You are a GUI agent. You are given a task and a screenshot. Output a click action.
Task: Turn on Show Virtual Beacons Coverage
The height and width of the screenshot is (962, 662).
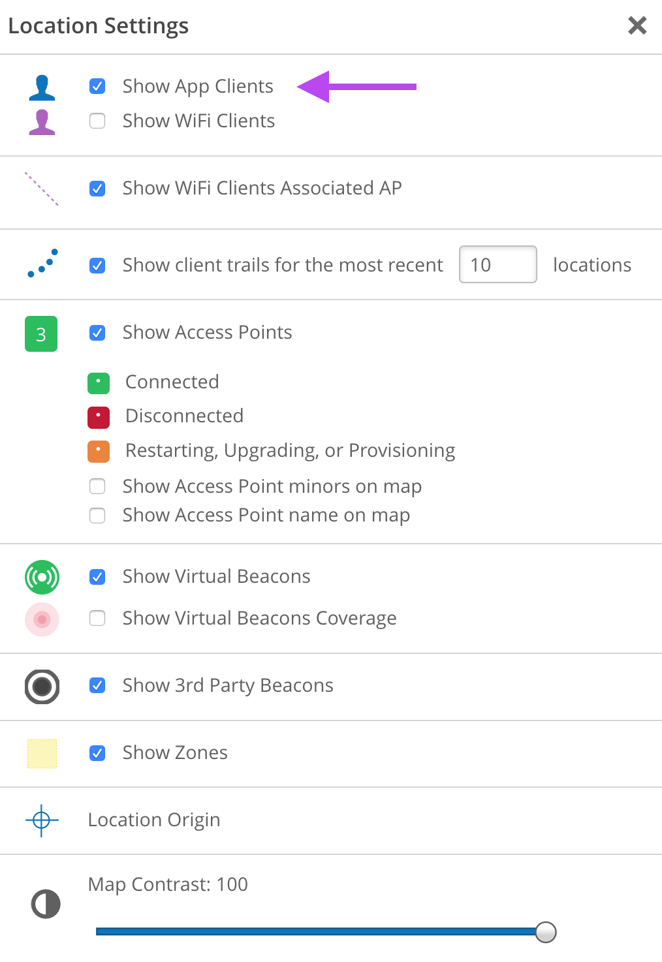point(97,618)
